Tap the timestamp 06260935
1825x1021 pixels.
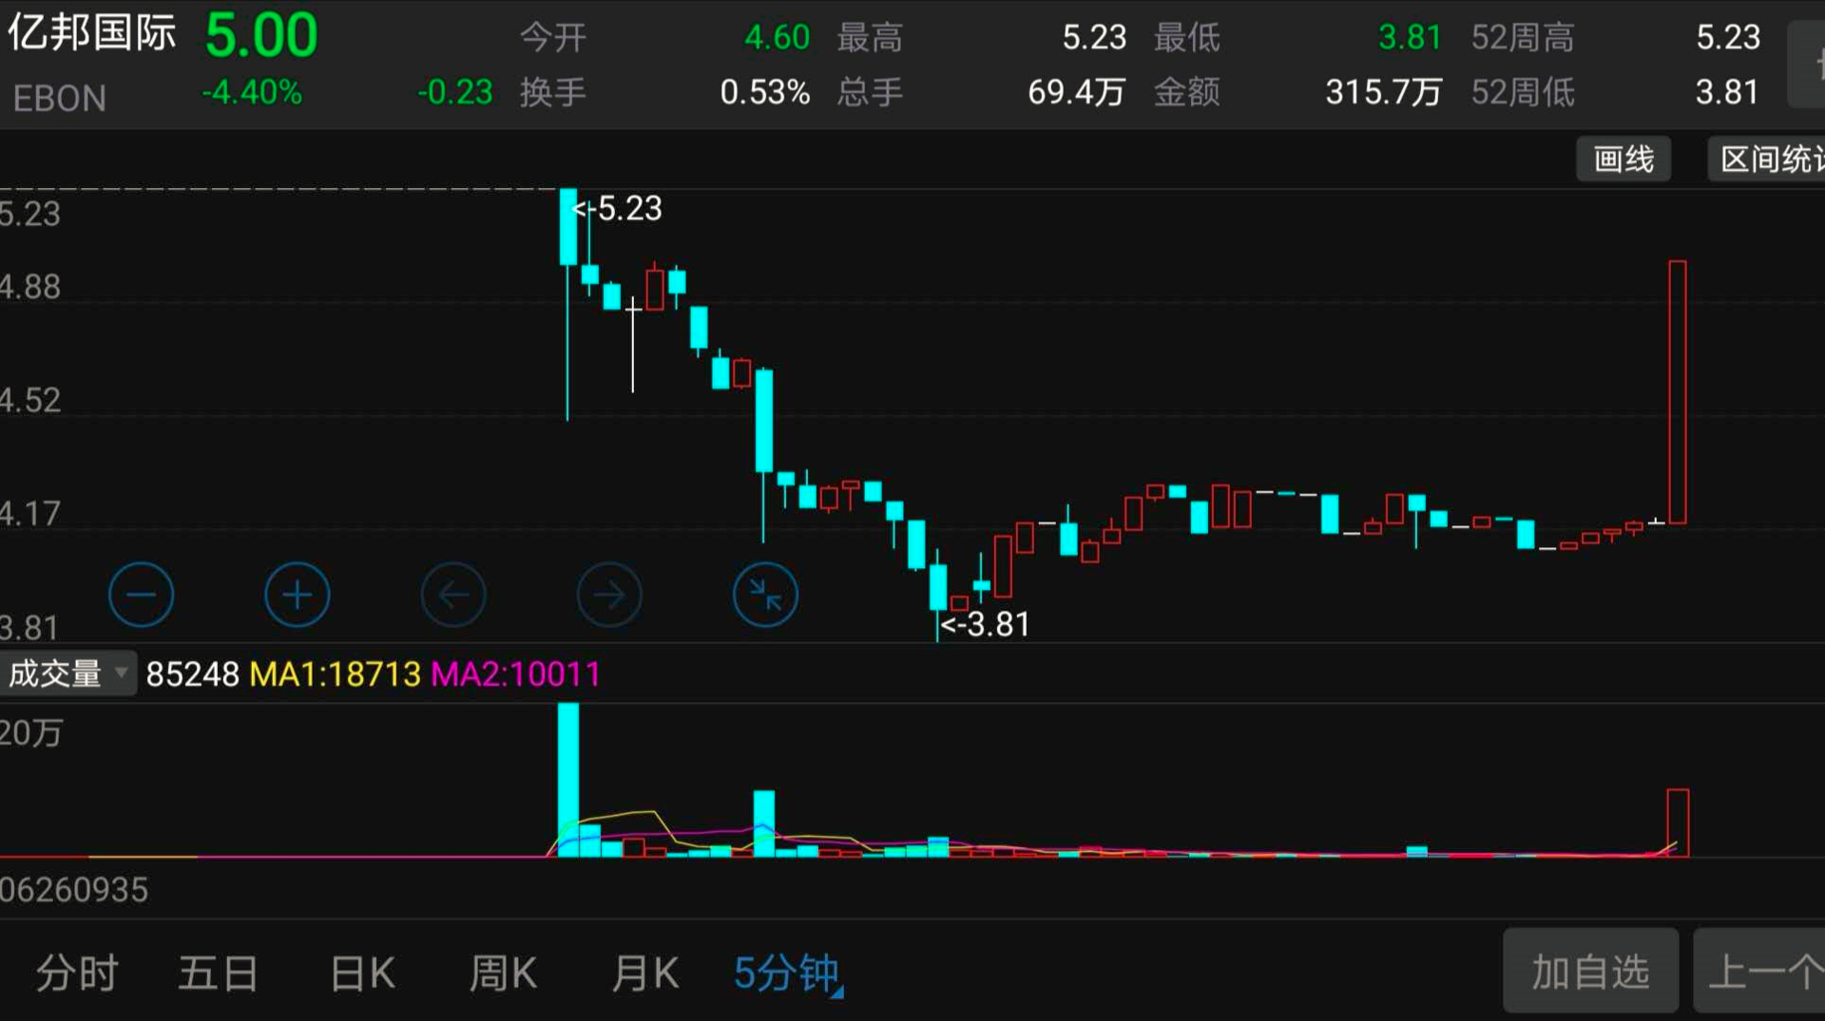tap(74, 890)
